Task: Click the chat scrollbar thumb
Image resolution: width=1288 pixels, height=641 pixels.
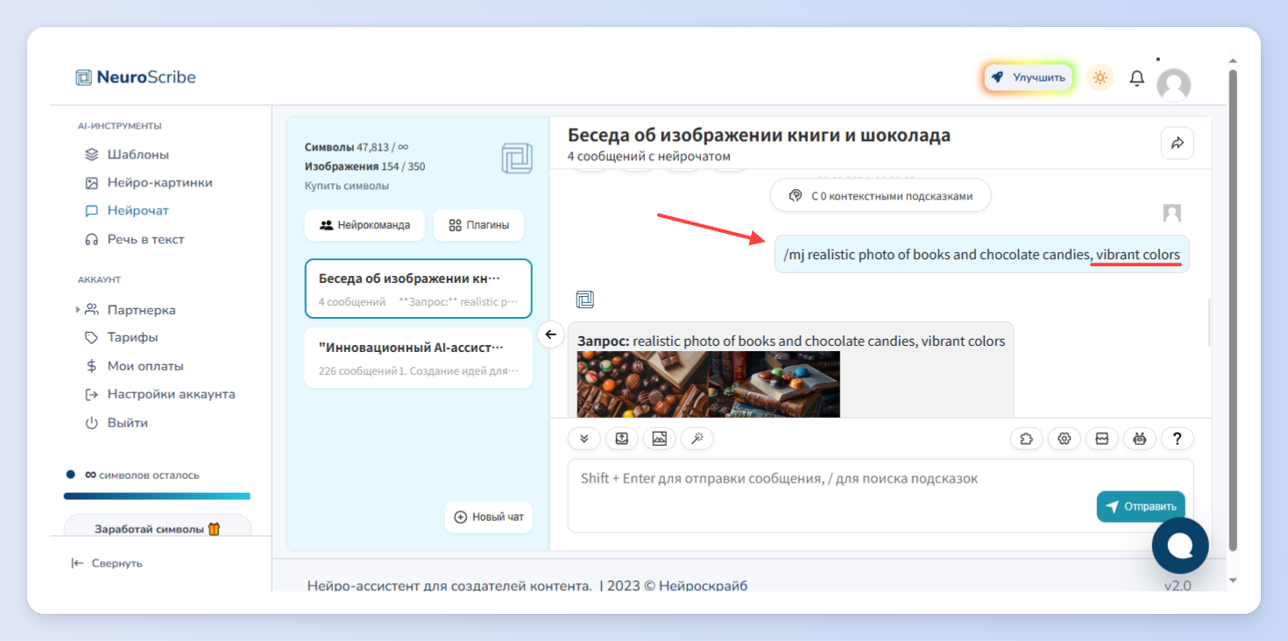Action: pos(1208,321)
